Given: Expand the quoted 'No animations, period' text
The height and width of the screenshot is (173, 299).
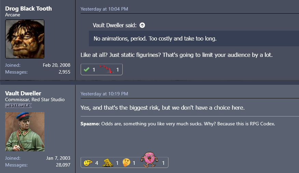Looking at the screenshot, I should click(x=155, y=38).
